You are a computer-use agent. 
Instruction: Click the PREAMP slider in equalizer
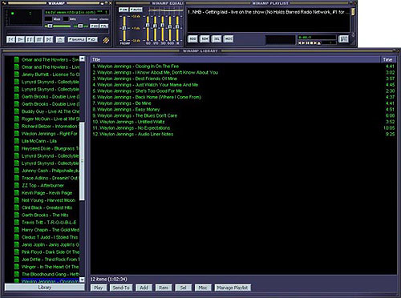pos(124,28)
